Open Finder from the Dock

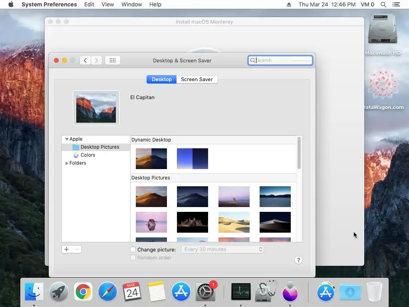point(34,291)
